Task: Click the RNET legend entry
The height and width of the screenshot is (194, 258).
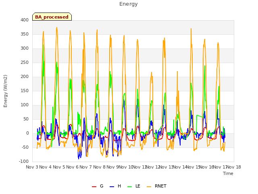Action: tap(156, 186)
